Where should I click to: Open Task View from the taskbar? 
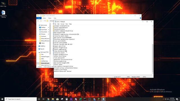(44, 99)
